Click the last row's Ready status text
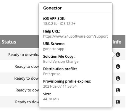Viewport: 126px width, 111px height. point(27,102)
